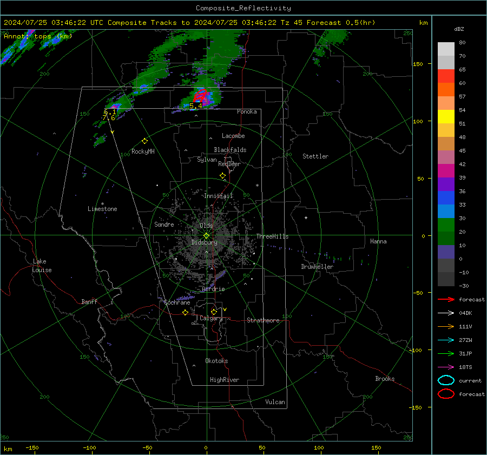Click the Brooks town label

coord(385,379)
